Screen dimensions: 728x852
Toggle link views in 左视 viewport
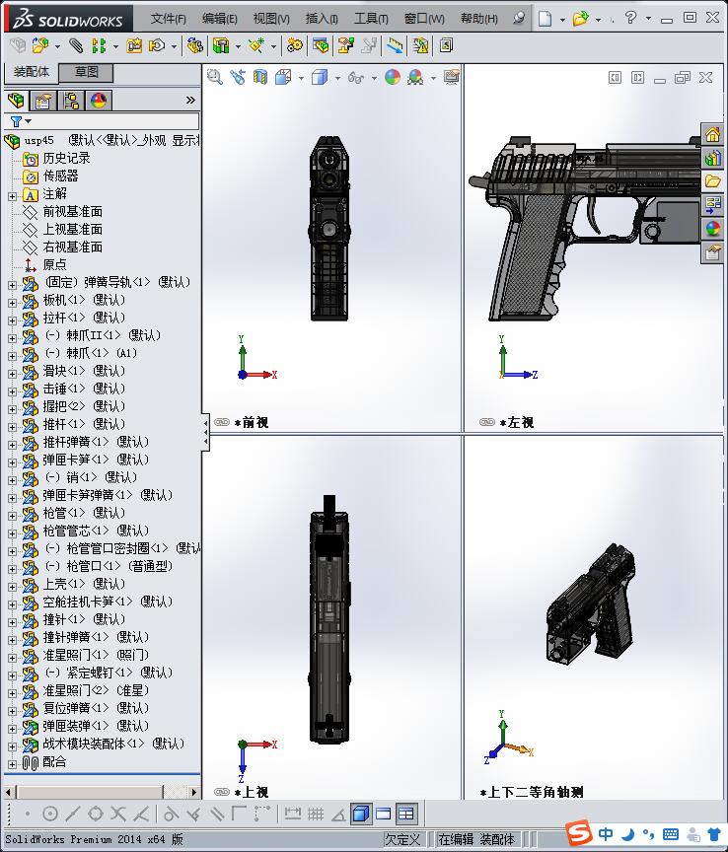(x=487, y=422)
